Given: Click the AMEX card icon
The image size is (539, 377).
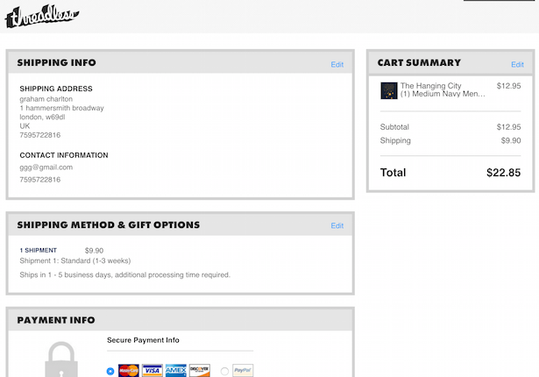Looking at the screenshot, I should coord(176,370).
